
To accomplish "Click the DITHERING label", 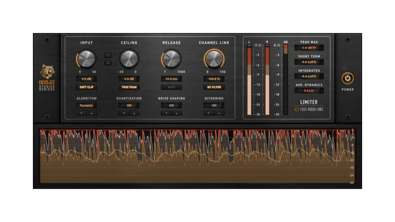I will [214, 98].
